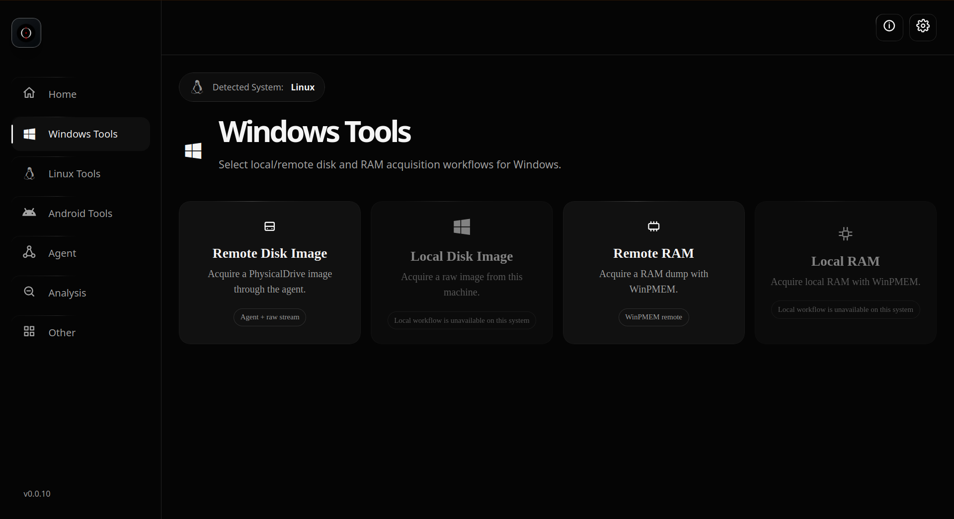Go to the Home menu label
The height and width of the screenshot is (519, 954).
63,94
